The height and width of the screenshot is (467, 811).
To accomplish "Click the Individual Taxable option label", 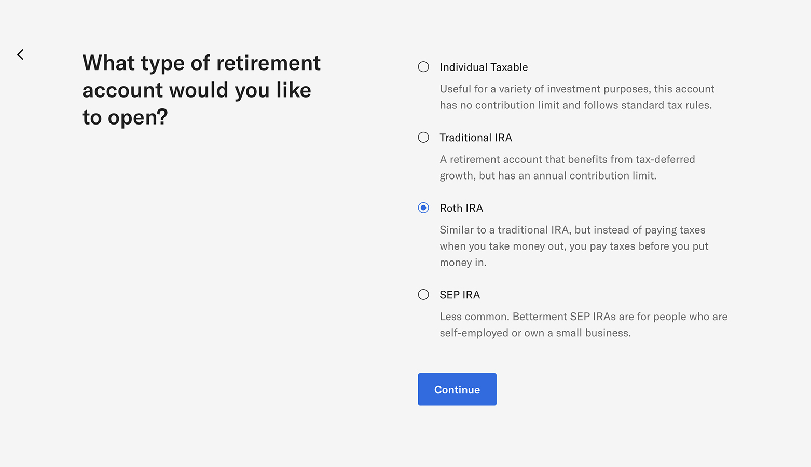I will pos(484,67).
